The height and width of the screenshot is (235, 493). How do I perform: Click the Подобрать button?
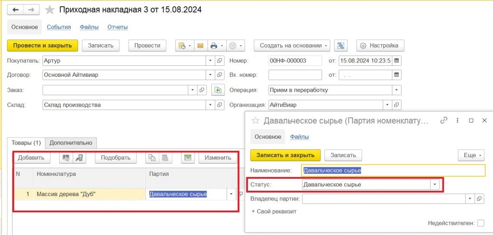116,158
